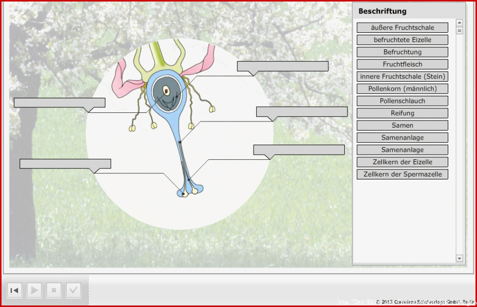This screenshot has width=477, height=307.
Task: Click the Reifung label button
Action: 402,113
